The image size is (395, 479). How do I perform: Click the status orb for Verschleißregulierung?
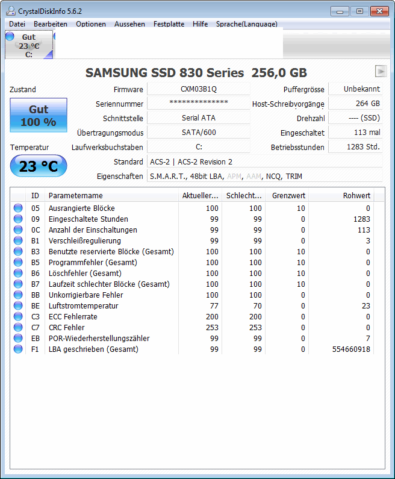coord(18,240)
